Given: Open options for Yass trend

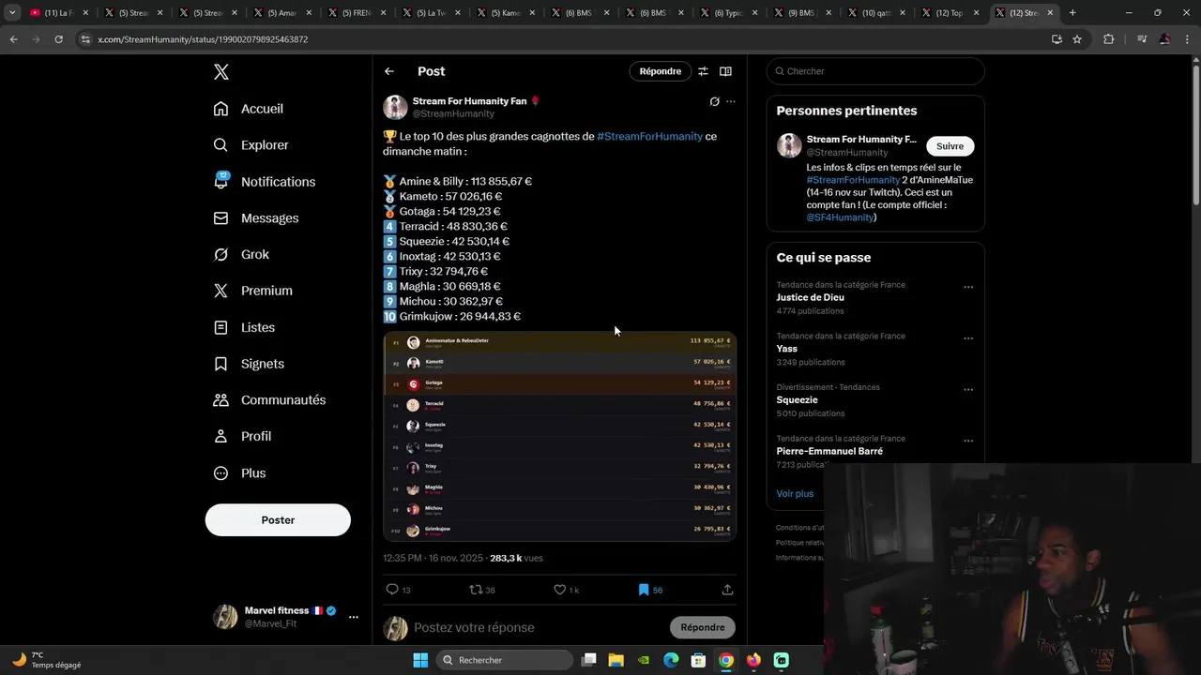Looking at the screenshot, I should point(968,338).
